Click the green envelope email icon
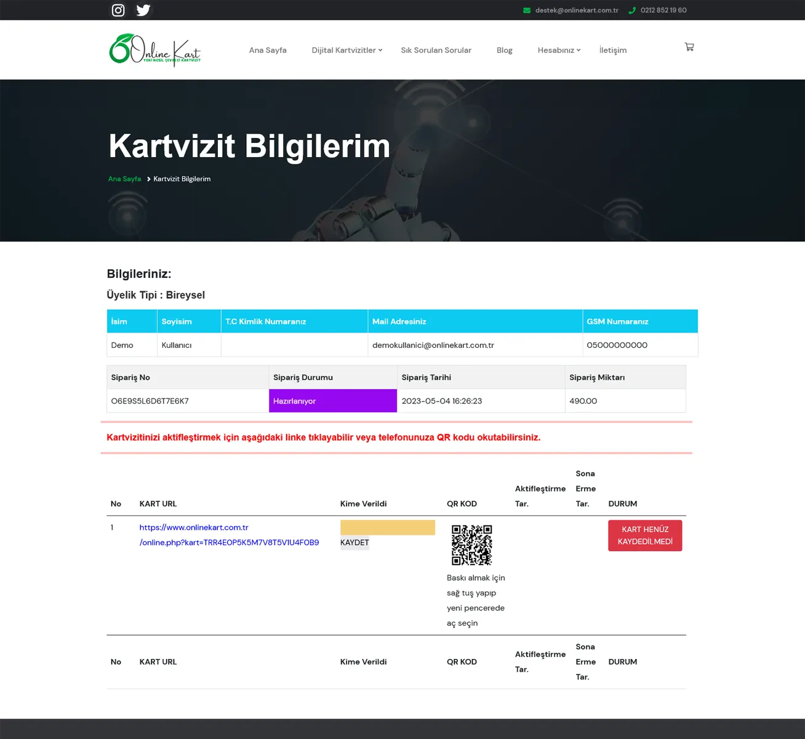805x739 pixels. pos(527,10)
